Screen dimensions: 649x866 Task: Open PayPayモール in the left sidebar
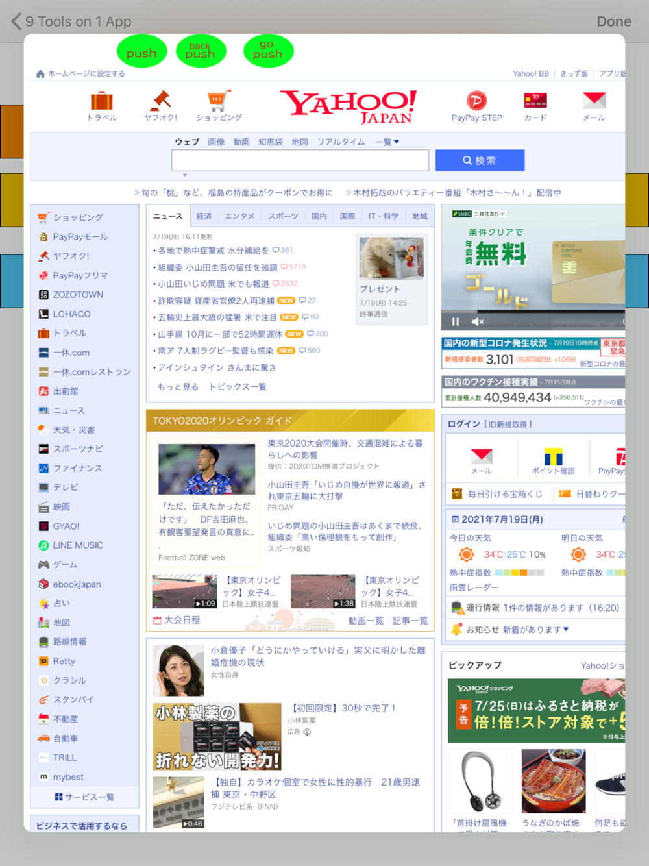click(x=80, y=237)
